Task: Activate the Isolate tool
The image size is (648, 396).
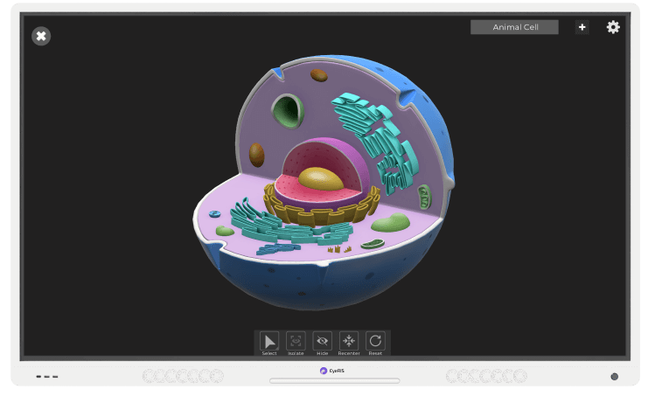Action: (x=296, y=341)
